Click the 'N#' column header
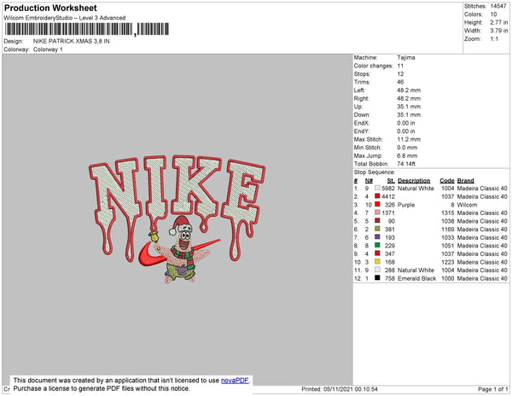 coord(369,181)
